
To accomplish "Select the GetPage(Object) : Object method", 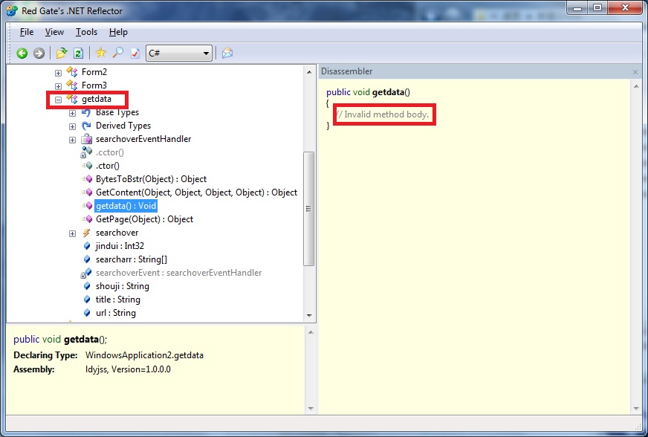I will [144, 219].
